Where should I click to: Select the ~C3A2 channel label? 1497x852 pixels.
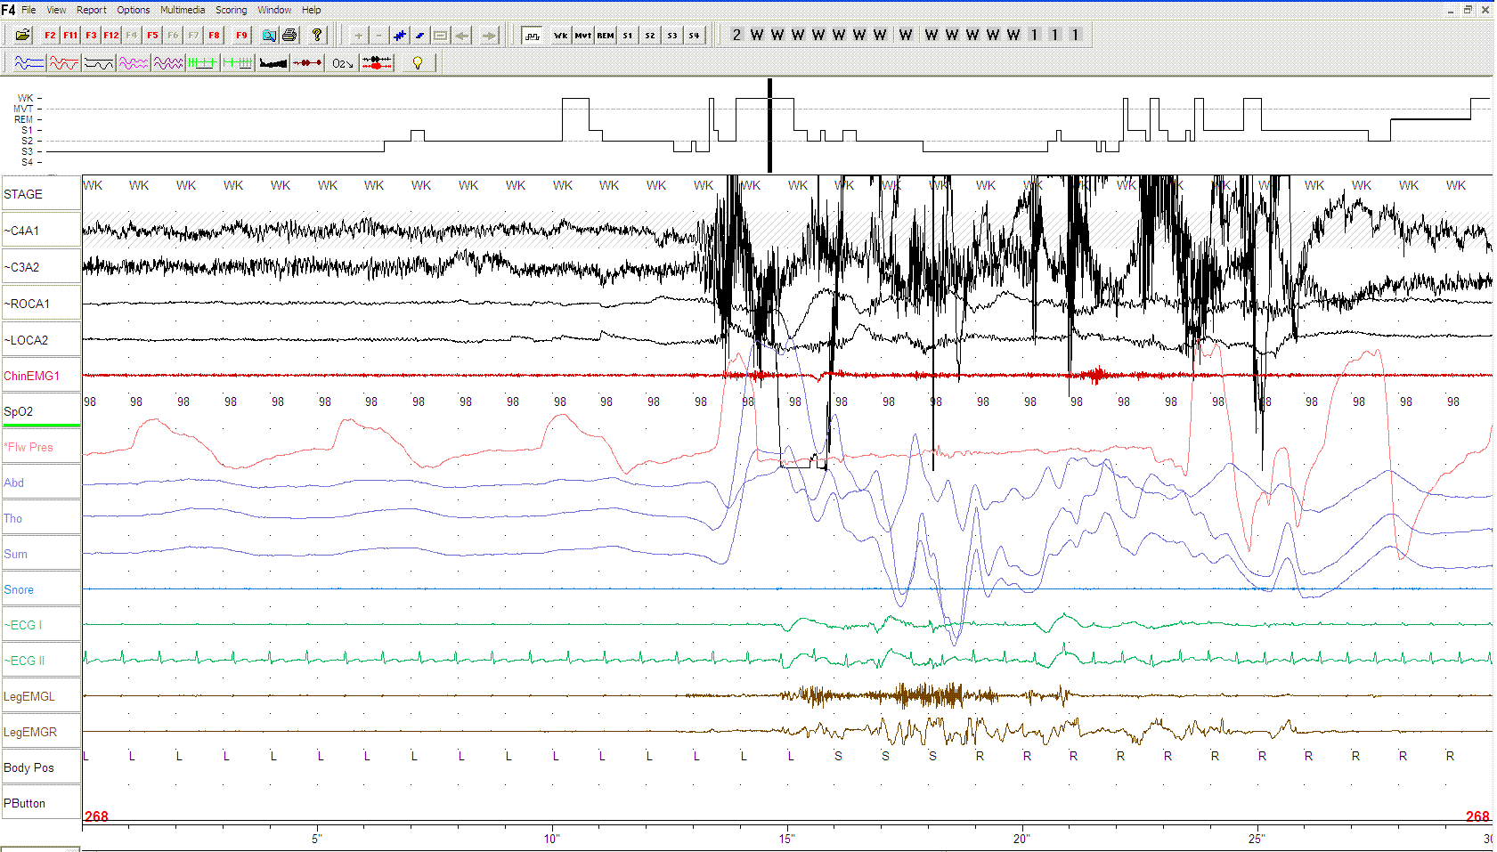41,267
